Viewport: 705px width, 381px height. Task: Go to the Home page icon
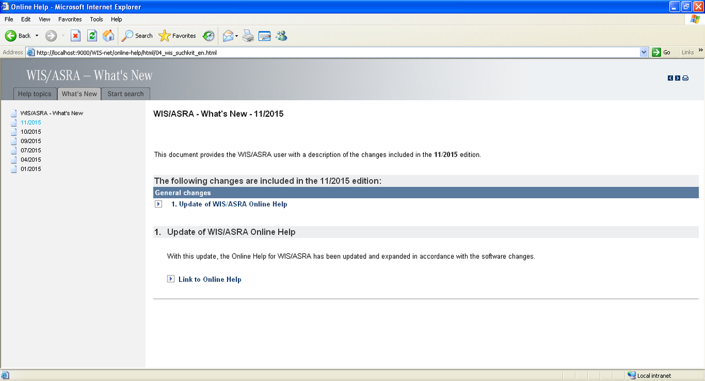coord(109,36)
